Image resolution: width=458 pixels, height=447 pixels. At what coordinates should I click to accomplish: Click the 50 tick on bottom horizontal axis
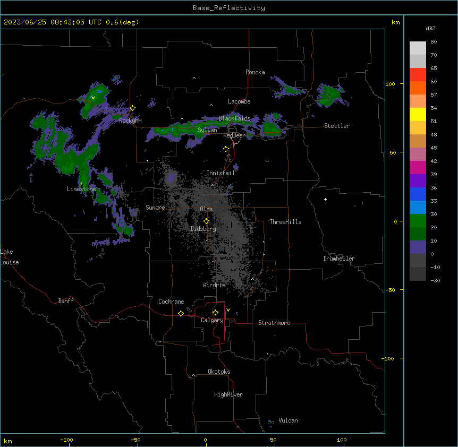[274, 440]
